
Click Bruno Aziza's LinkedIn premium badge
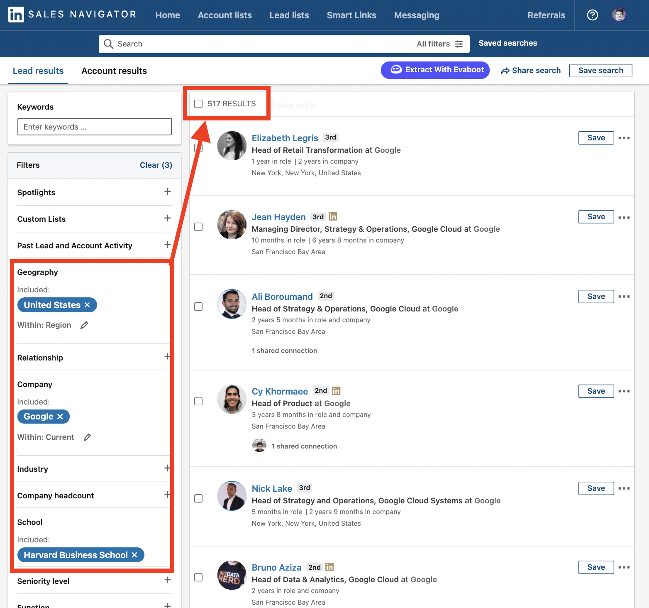click(x=329, y=567)
